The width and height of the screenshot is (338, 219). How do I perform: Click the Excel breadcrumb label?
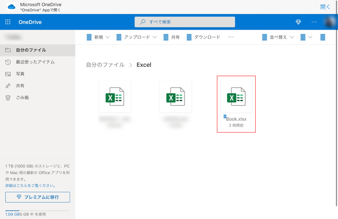click(x=144, y=65)
